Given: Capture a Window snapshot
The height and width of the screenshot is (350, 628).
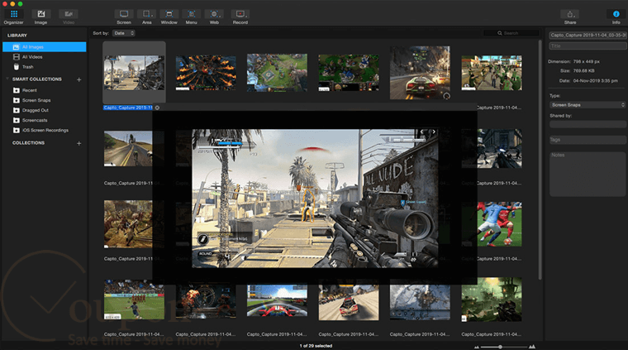Looking at the screenshot, I should 169,17.
